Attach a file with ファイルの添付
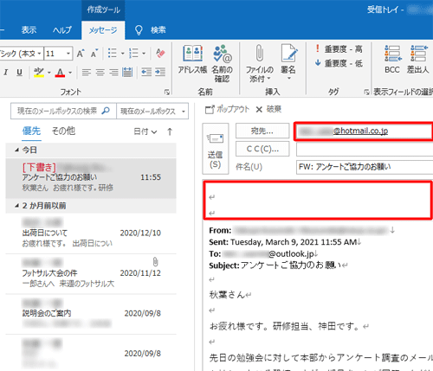Screen dimensions: 433x371 [x=260, y=63]
